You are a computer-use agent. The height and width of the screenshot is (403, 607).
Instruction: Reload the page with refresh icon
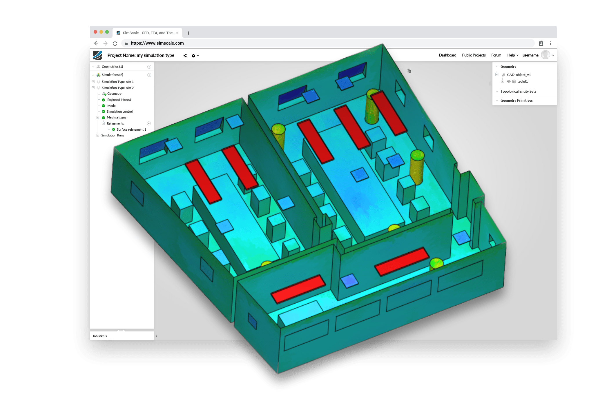pyautogui.click(x=115, y=43)
